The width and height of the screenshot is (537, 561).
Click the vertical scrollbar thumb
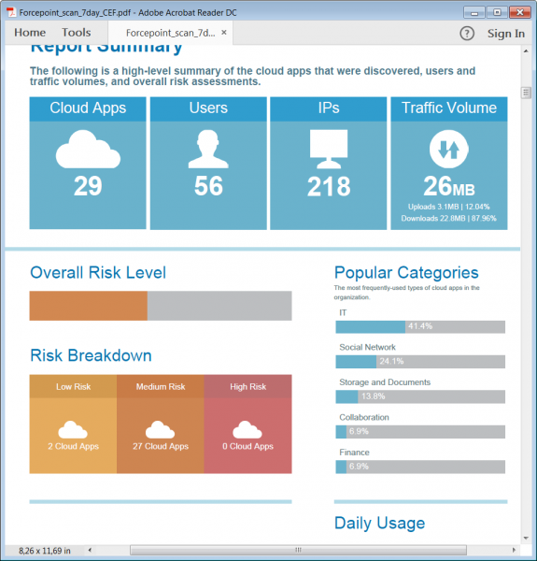pyautogui.click(x=526, y=93)
